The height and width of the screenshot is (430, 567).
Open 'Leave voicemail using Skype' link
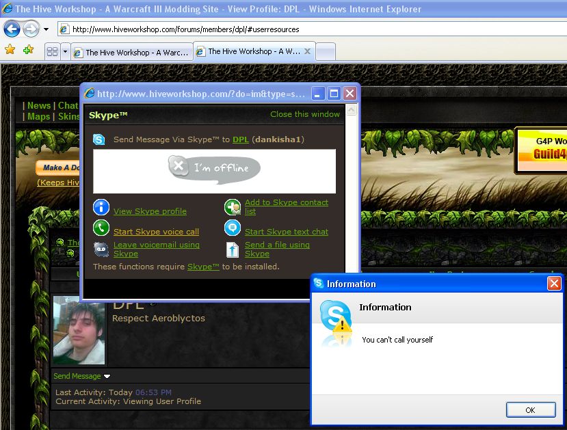pyautogui.click(x=157, y=249)
